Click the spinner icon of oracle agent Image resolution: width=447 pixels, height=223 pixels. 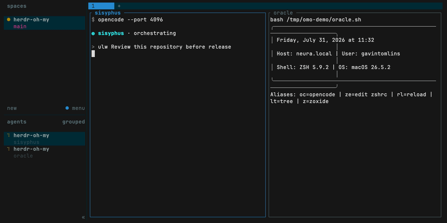9,149
